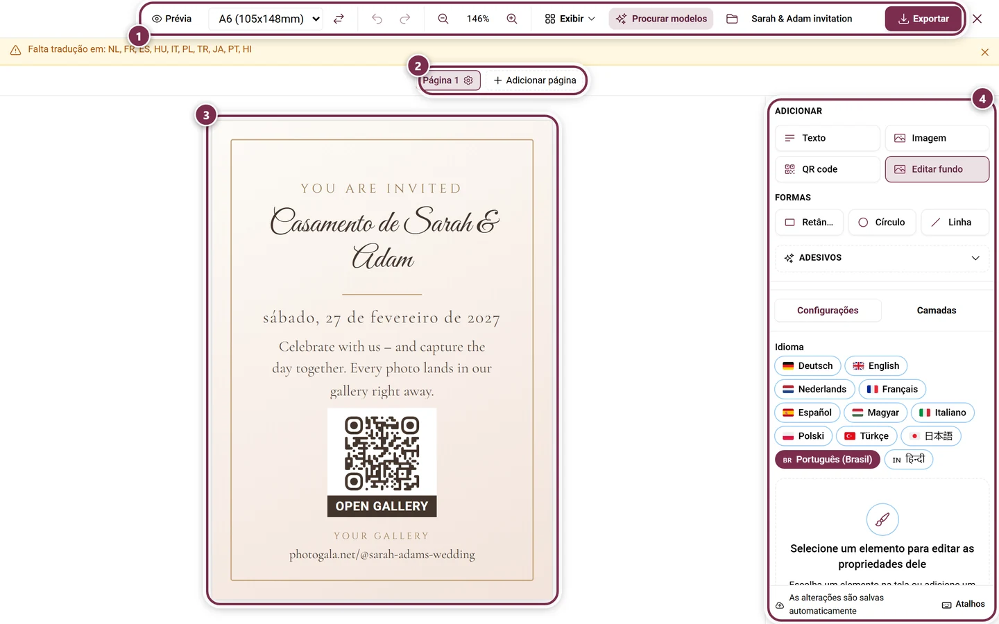
Task: Select Japanese 日本語 language
Action: [x=931, y=436]
